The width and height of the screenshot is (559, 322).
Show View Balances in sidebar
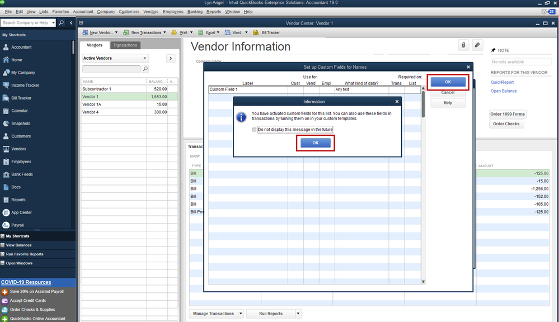coord(18,245)
